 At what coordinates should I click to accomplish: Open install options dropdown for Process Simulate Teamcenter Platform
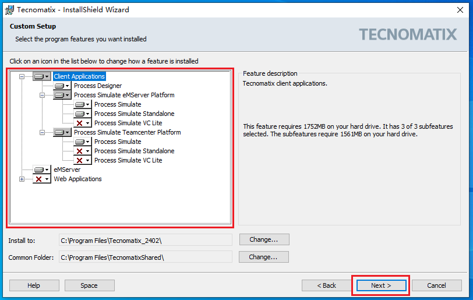pos(66,132)
